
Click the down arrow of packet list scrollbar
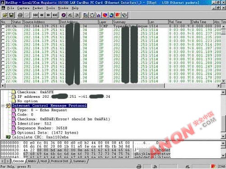223,81
